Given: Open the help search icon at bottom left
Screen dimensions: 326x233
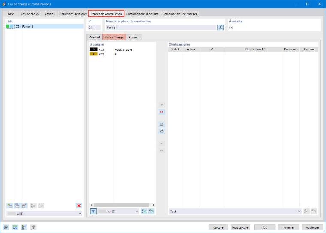Looking at the screenshot, I should click(6, 227).
